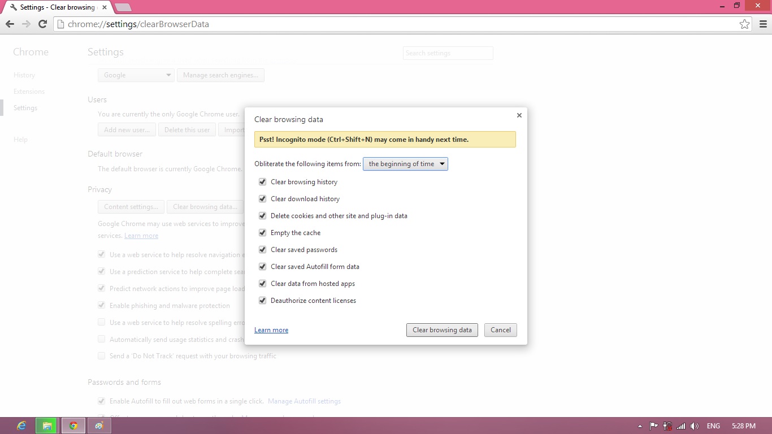This screenshot has height=434, width=772.
Task: Open Help in the Chrome sidebar
Action: [x=20, y=140]
